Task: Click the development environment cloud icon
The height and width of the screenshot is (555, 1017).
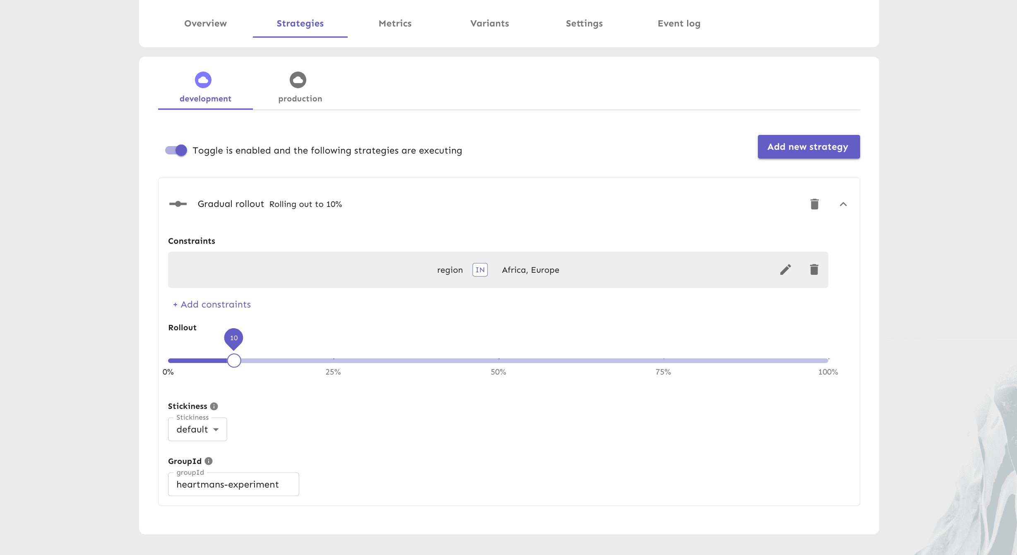Action: [x=203, y=80]
